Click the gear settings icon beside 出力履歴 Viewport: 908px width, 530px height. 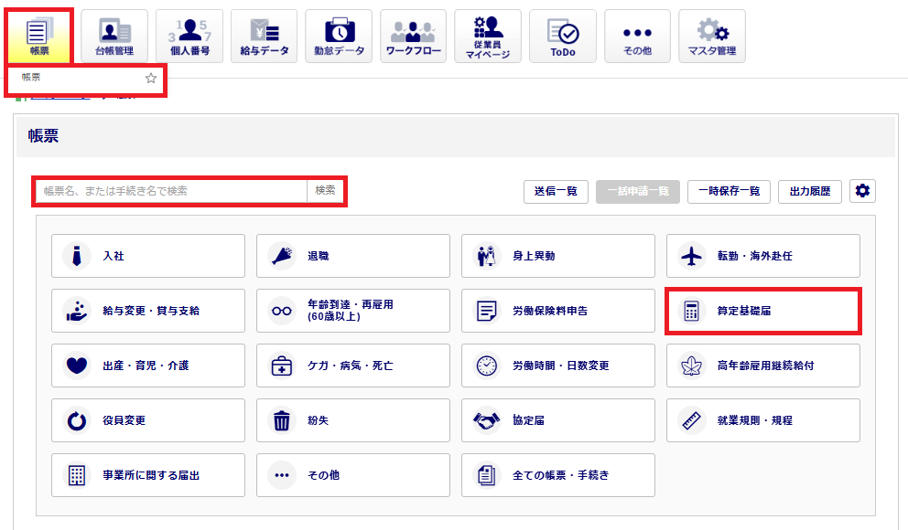862,191
